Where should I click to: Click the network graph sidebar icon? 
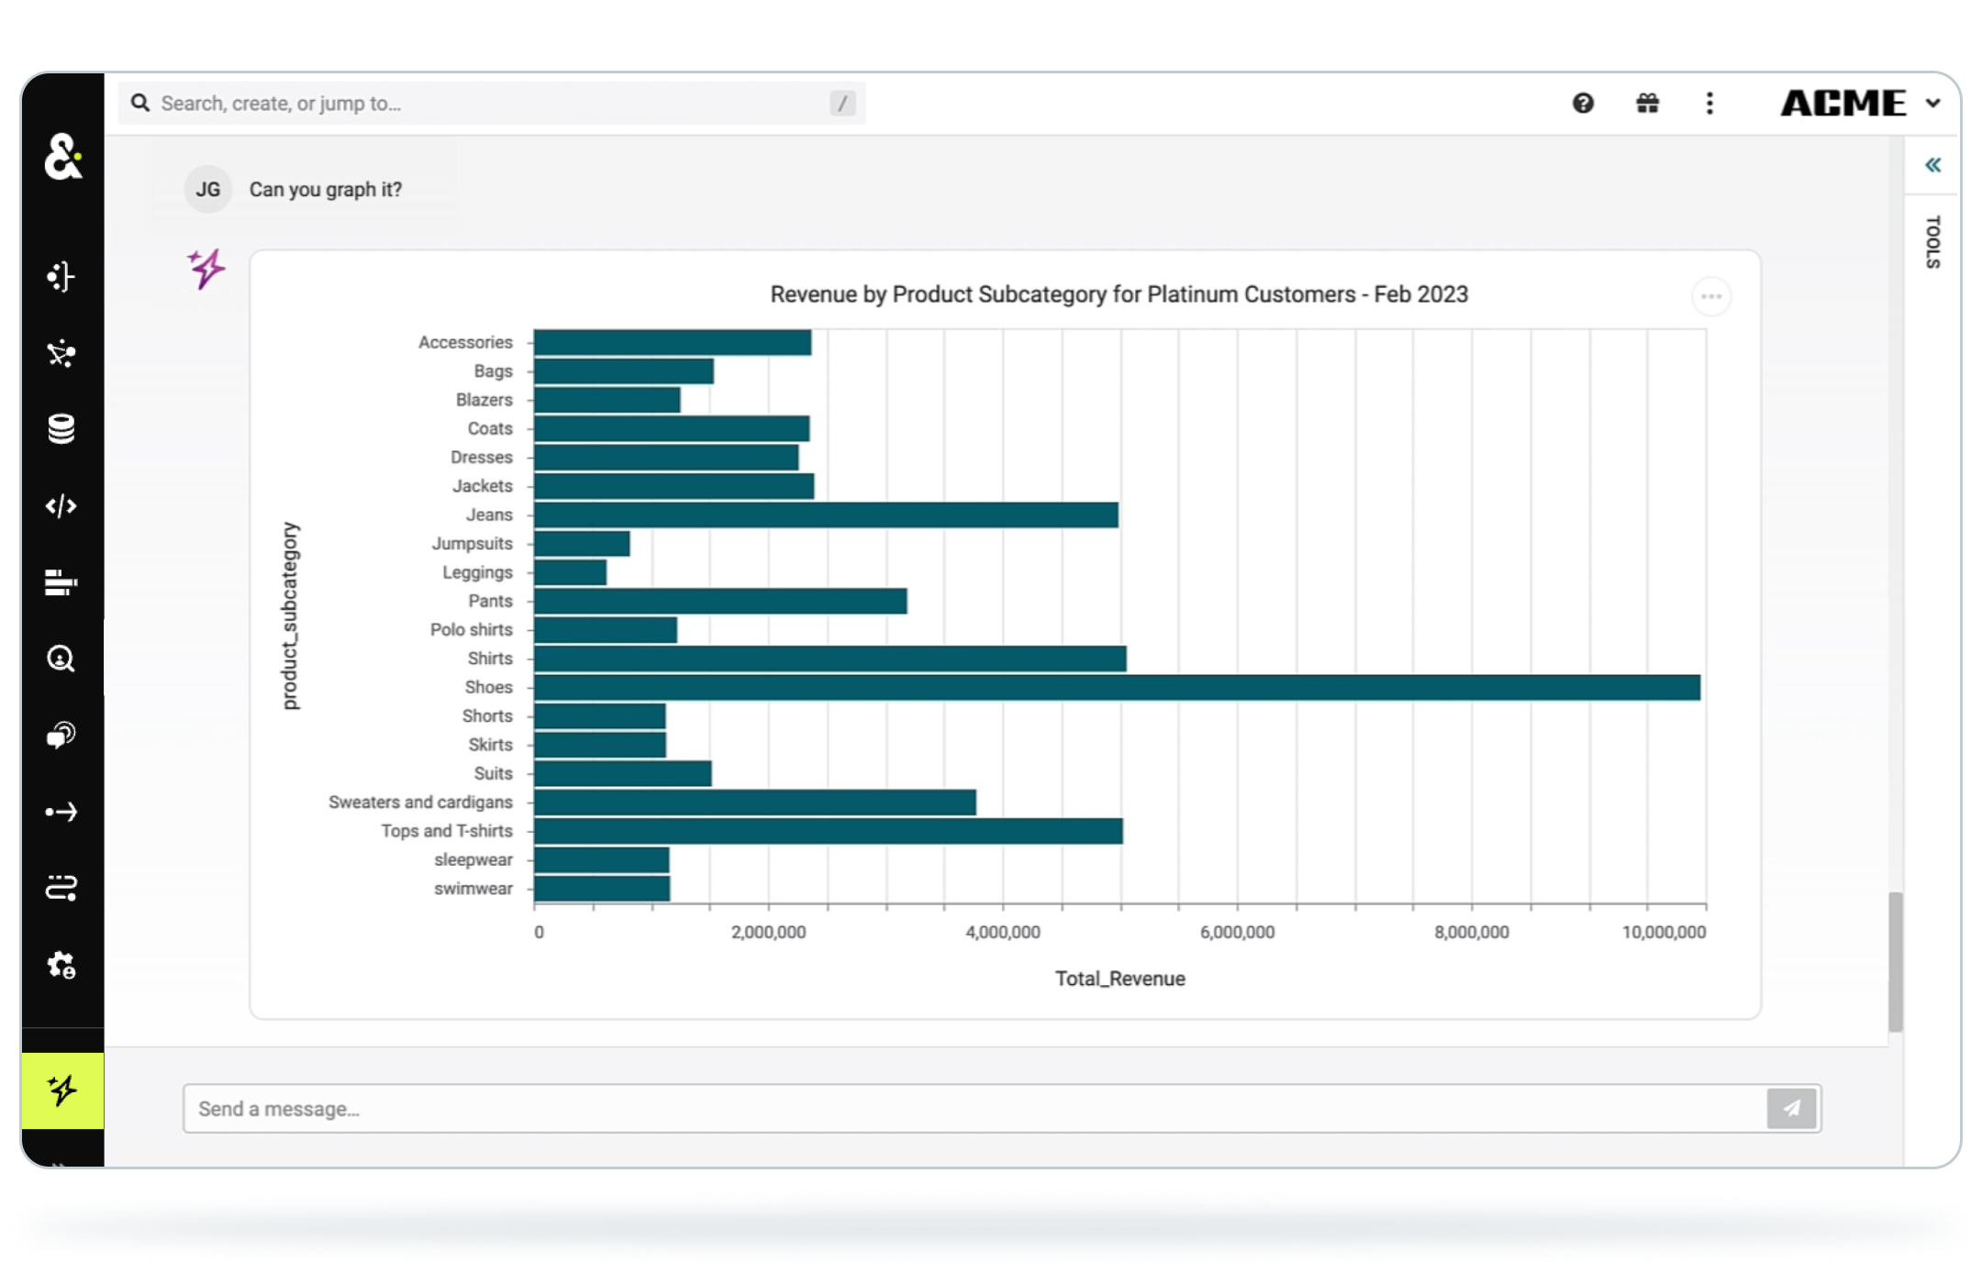61,353
